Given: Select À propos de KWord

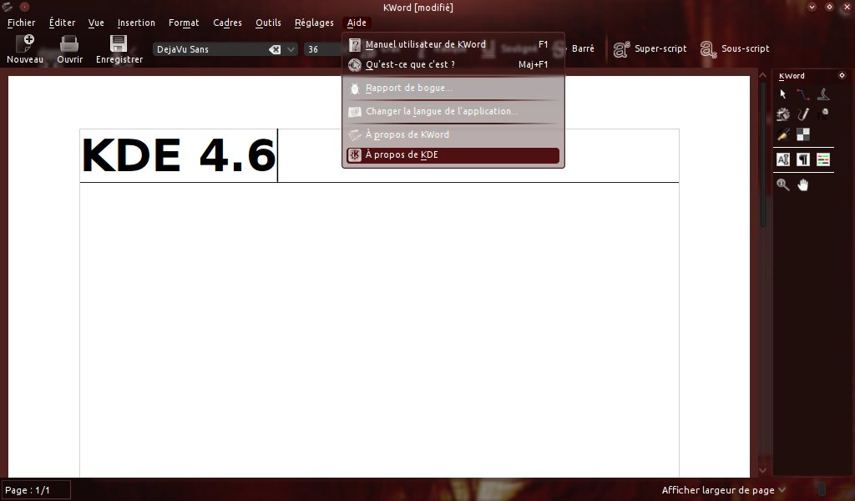Looking at the screenshot, I should tap(453, 134).
